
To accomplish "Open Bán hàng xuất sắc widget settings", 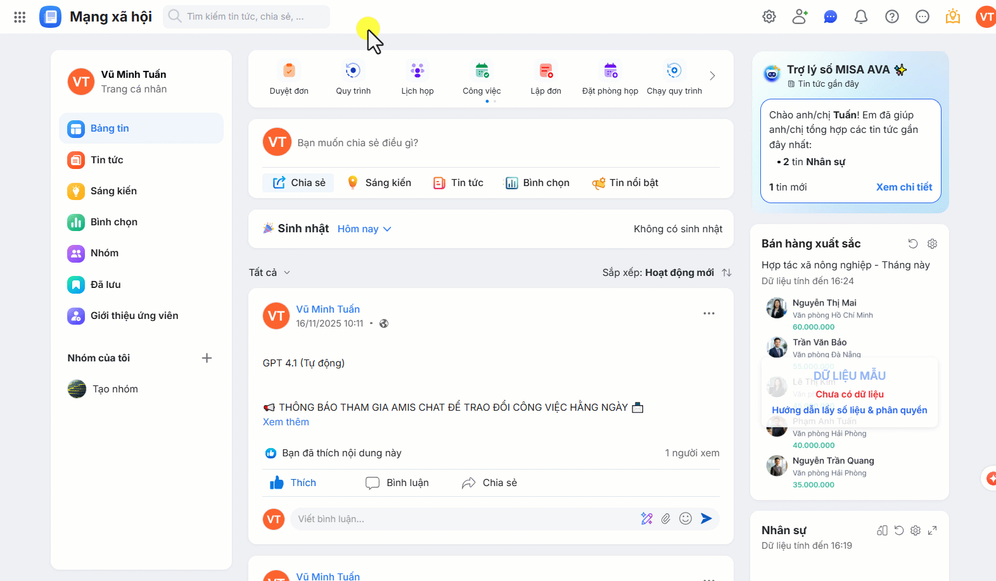I will [x=933, y=244].
